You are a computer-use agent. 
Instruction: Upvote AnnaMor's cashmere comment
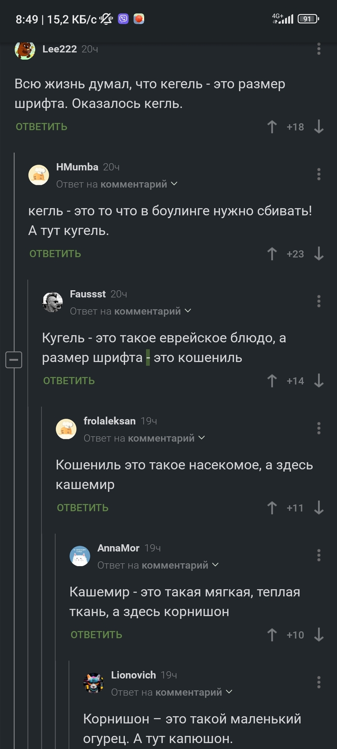(272, 635)
